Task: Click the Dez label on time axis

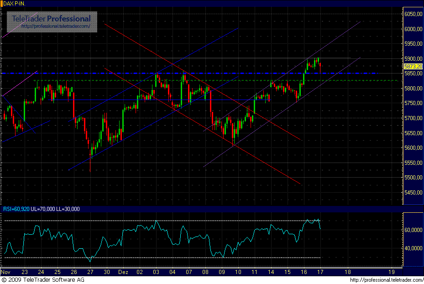Action: [124, 272]
